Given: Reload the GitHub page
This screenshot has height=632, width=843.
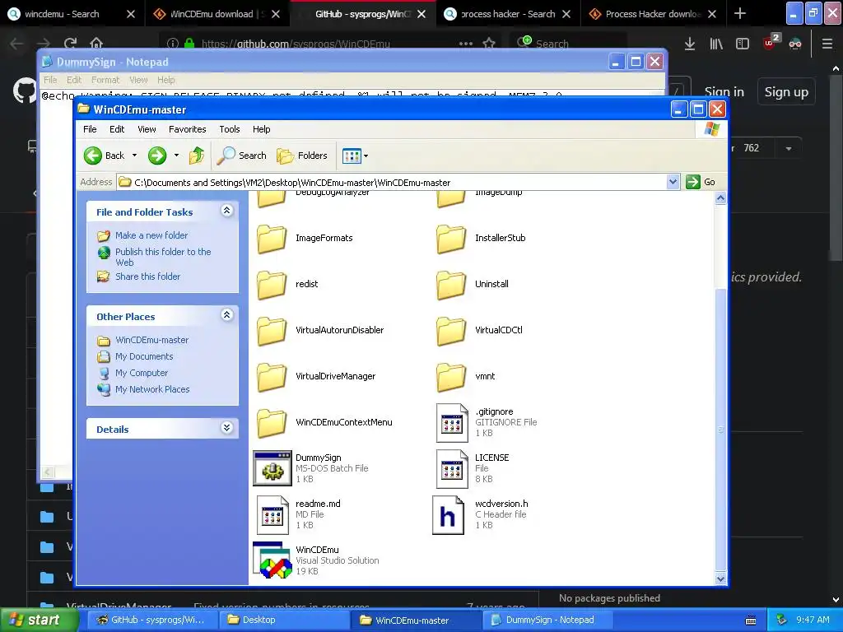Looking at the screenshot, I should pos(70,44).
